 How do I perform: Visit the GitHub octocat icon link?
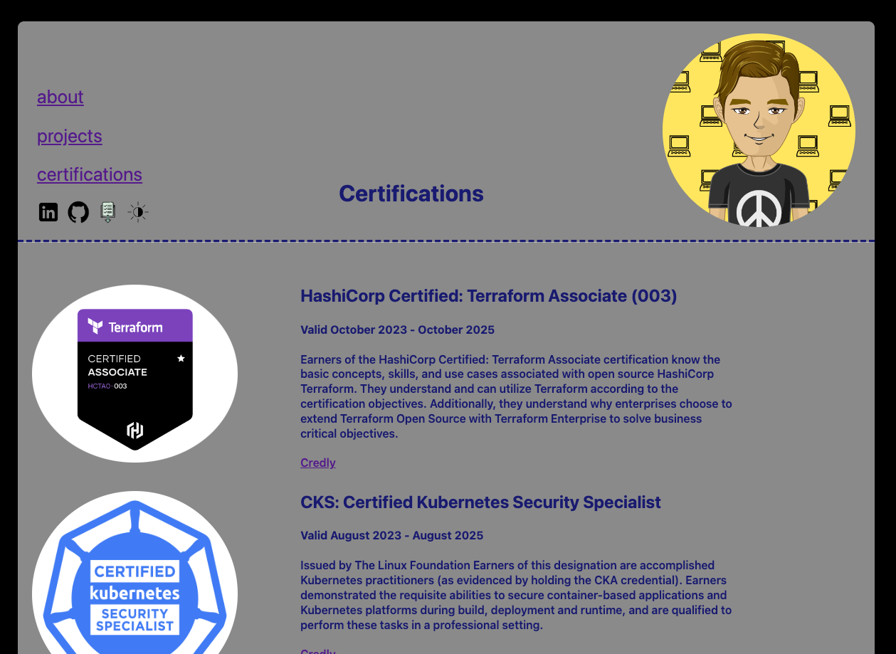pyautogui.click(x=78, y=212)
